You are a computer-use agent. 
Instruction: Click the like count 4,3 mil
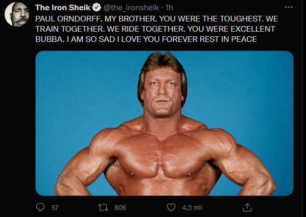[192, 208]
